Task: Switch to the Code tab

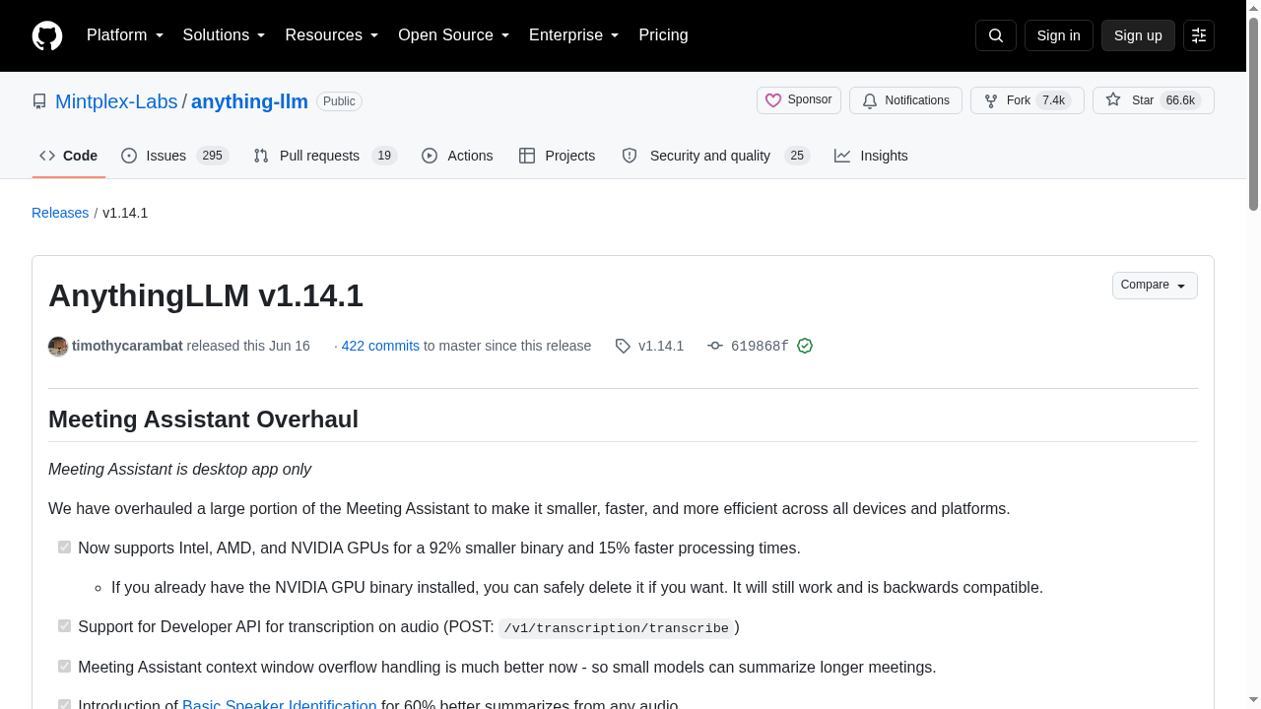Action: tap(69, 156)
